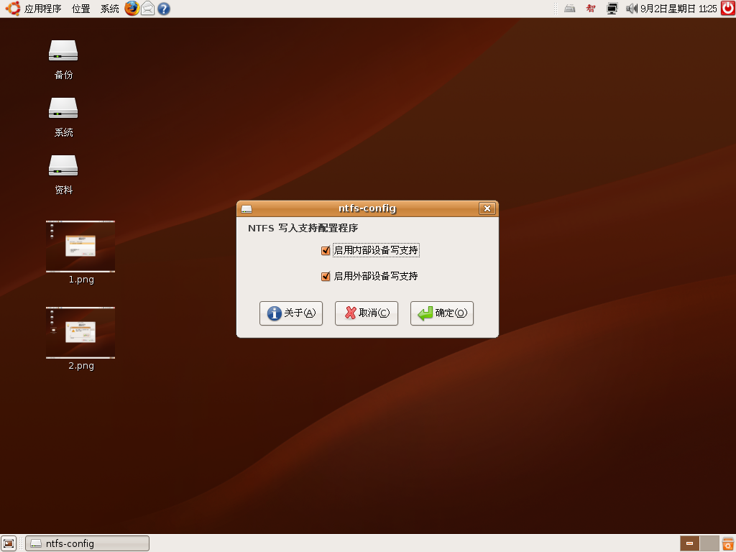Confirm with the 确定(O) OK button
Viewport: 736px width, 552px height.
tap(442, 313)
